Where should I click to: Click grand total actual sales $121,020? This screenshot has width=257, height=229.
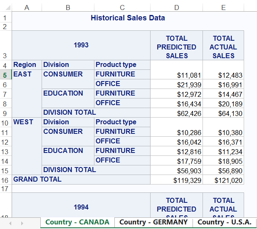point(223,180)
